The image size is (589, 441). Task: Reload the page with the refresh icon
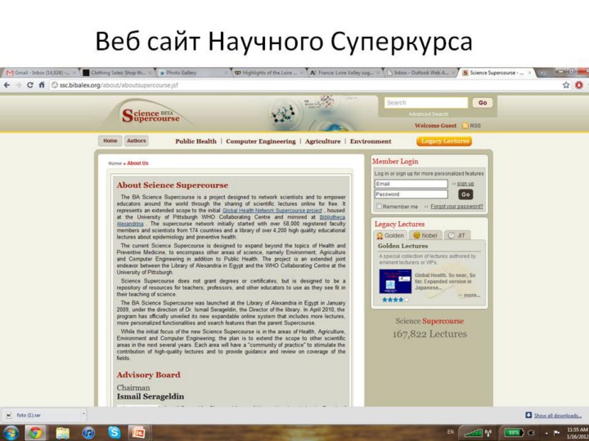(30, 85)
